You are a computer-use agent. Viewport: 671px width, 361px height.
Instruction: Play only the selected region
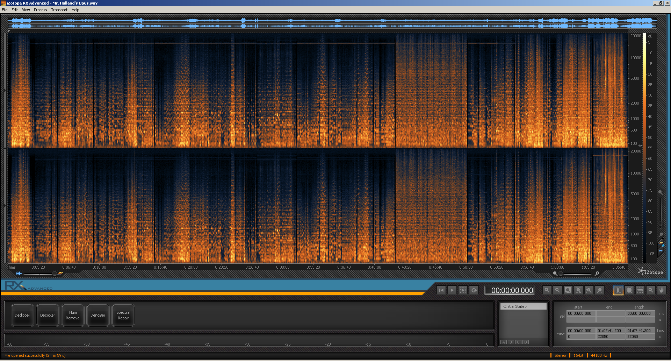click(x=463, y=290)
